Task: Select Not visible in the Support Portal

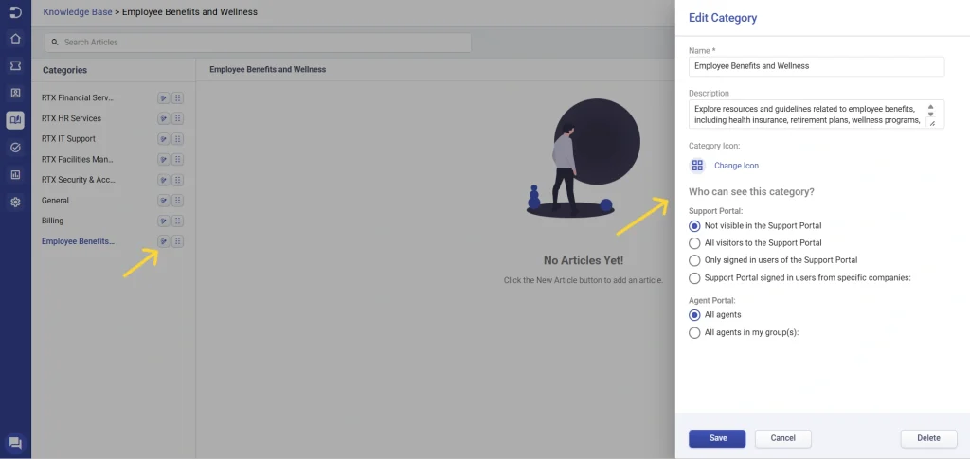Action: [694, 226]
